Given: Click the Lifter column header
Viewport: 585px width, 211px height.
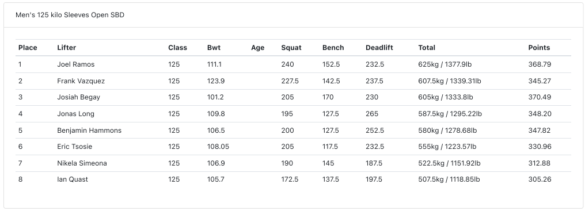Looking at the screenshot, I should click(x=66, y=48).
